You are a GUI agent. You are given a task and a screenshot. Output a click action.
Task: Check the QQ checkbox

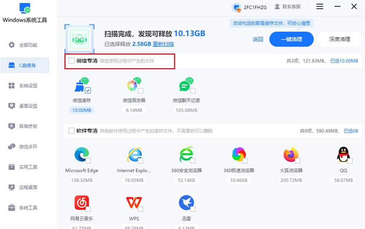click(350, 161)
